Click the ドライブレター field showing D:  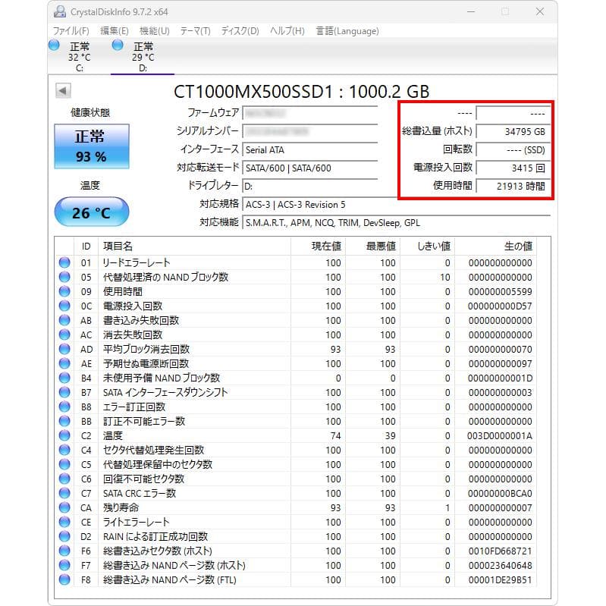[310, 187]
